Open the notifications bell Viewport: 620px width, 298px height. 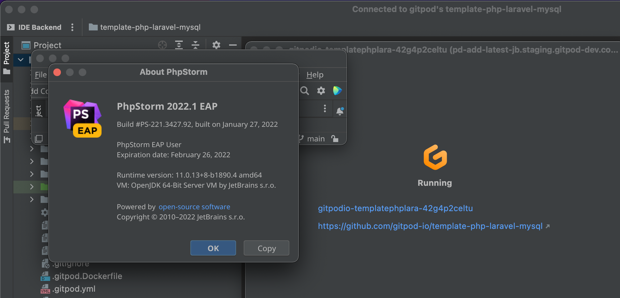tap(340, 111)
